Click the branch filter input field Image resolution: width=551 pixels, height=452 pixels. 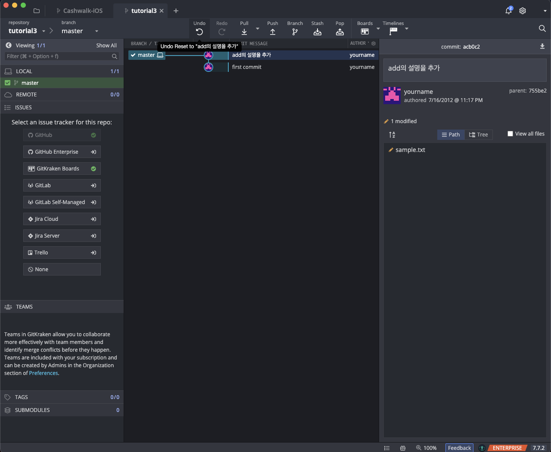click(58, 56)
